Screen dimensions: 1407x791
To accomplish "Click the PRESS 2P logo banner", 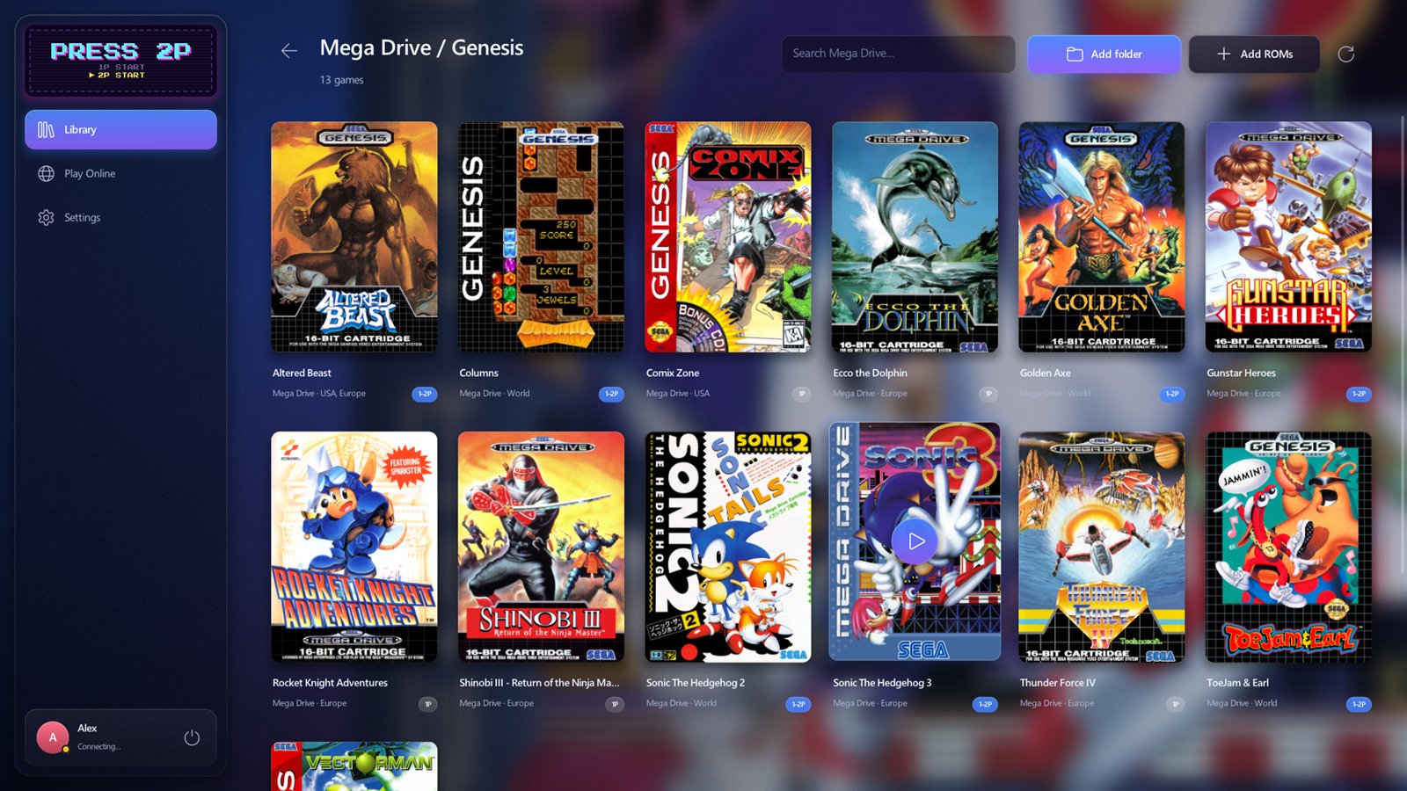I will pos(120,61).
